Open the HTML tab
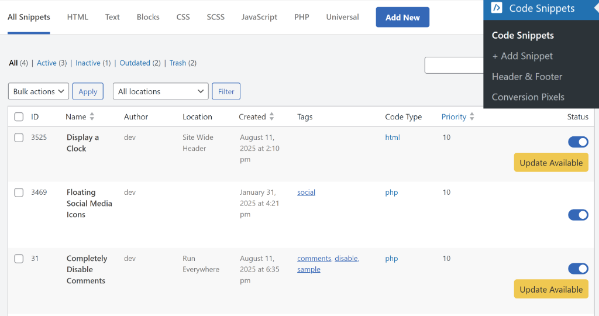 [x=78, y=17]
